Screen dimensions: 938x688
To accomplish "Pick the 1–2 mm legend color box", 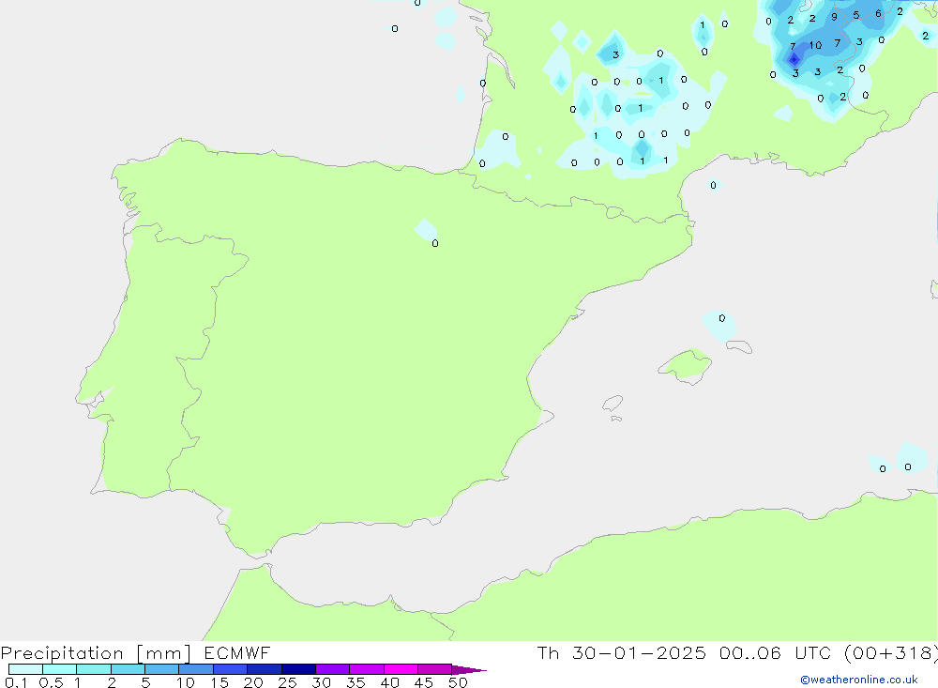I will point(94,669).
